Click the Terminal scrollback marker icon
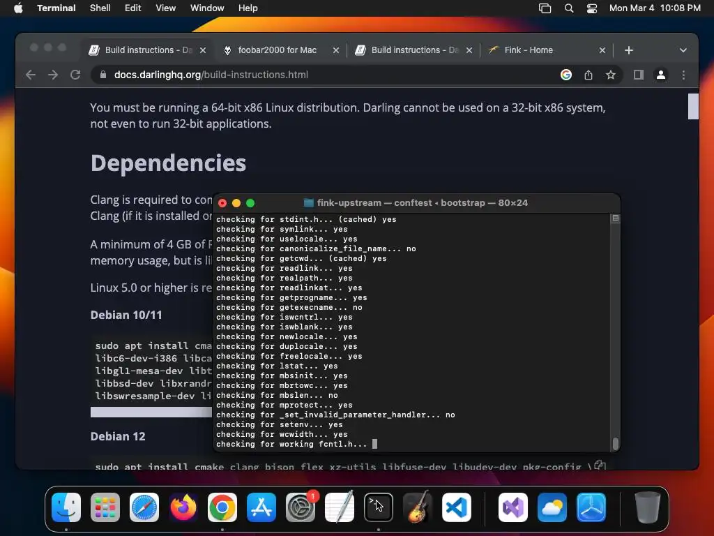 (616, 218)
